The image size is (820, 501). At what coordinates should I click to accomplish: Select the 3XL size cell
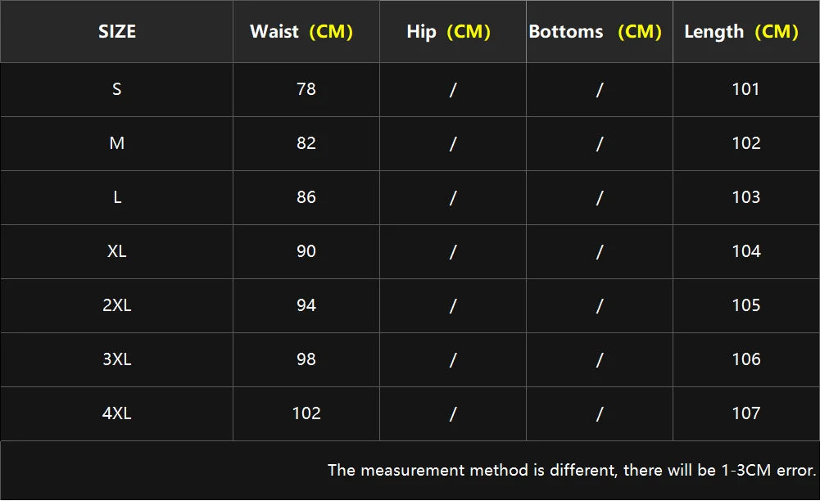tap(117, 359)
